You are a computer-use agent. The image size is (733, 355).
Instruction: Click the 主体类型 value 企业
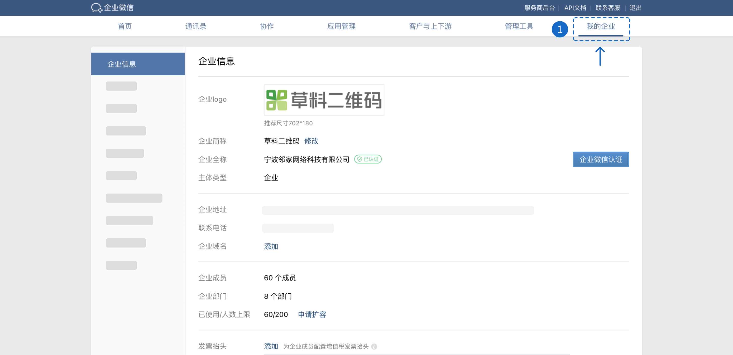tap(271, 178)
